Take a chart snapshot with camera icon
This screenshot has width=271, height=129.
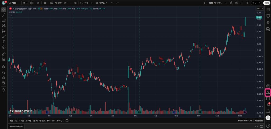247,3
